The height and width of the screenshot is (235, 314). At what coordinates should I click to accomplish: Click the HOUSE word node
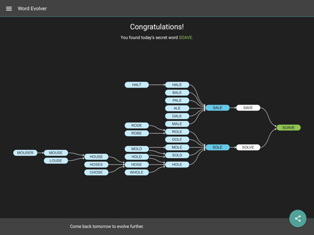[96, 157]
